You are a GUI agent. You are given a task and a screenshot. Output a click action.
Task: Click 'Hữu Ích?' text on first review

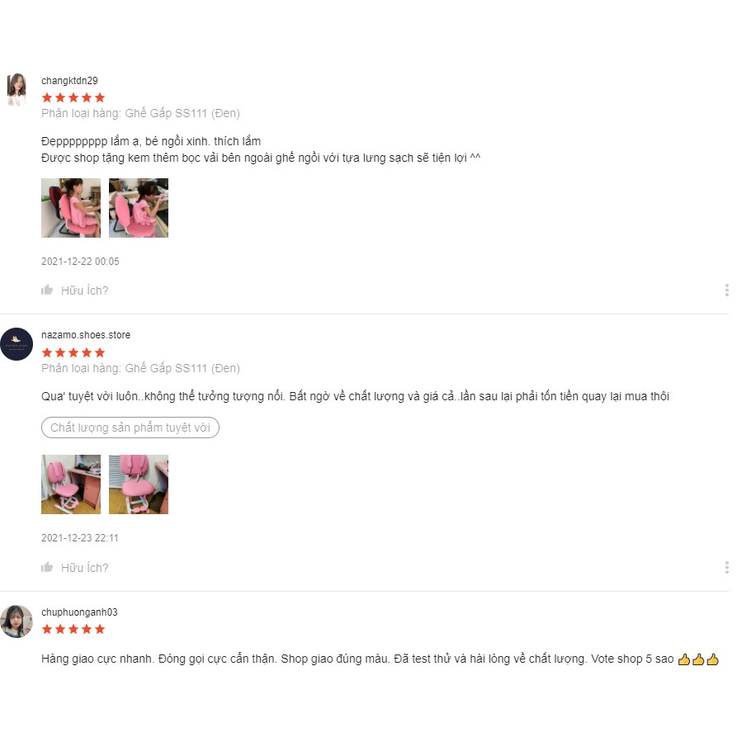[x=85, y=291]
